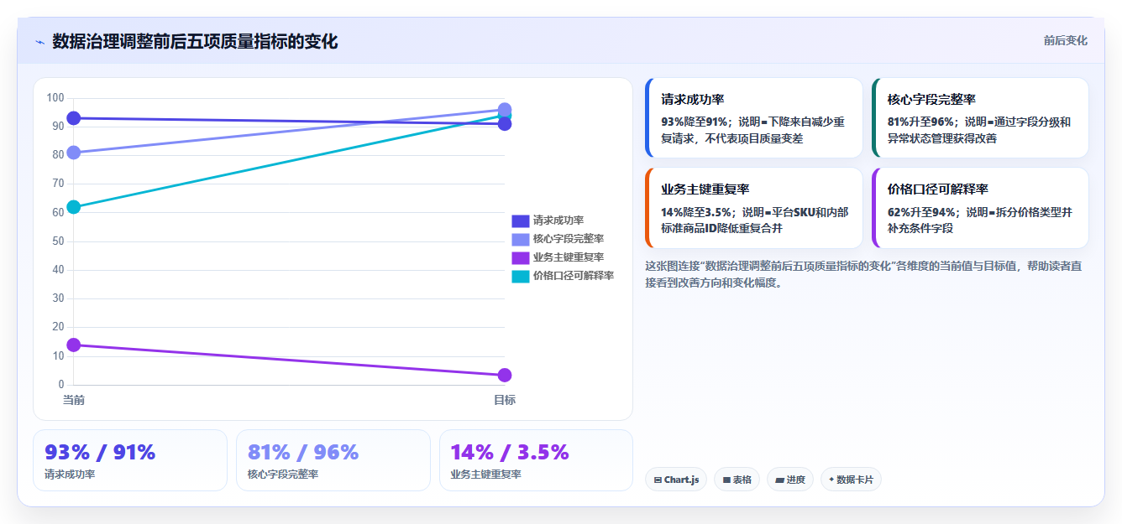Click the Chart.js tag pill
Image resolution: width=1122 pixels, height=524 pixels.
click(676, 480)
